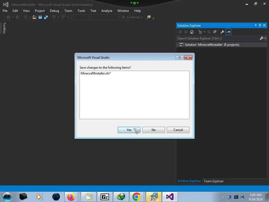Open the Solution Configurations combo box
This screenshot has width=269, height=202.
pyautogui.click(x=81, y=17)
